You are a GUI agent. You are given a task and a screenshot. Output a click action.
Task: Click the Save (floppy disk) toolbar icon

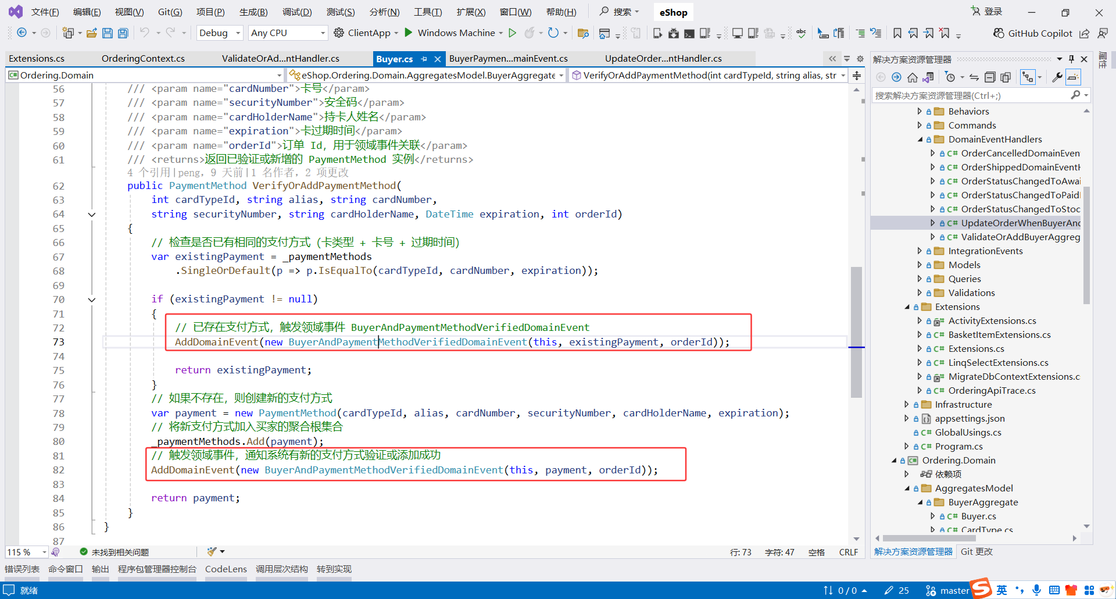(x=108, y=33)
